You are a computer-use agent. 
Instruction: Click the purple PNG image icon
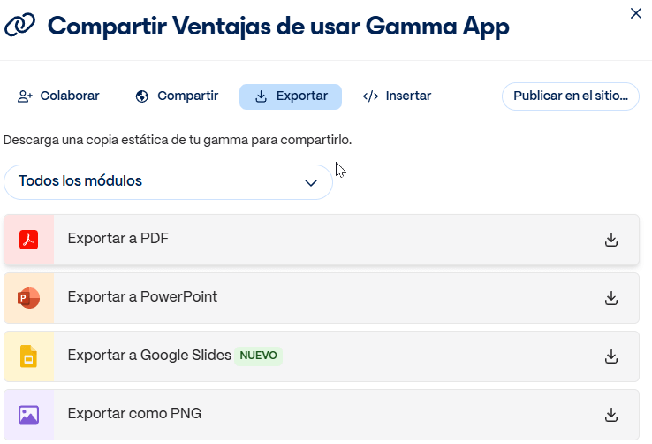click(x=28, y=415)
